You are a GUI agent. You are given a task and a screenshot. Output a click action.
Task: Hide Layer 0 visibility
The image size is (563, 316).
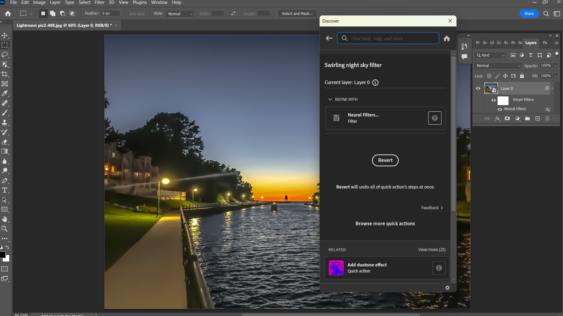(x=478, y=88)
